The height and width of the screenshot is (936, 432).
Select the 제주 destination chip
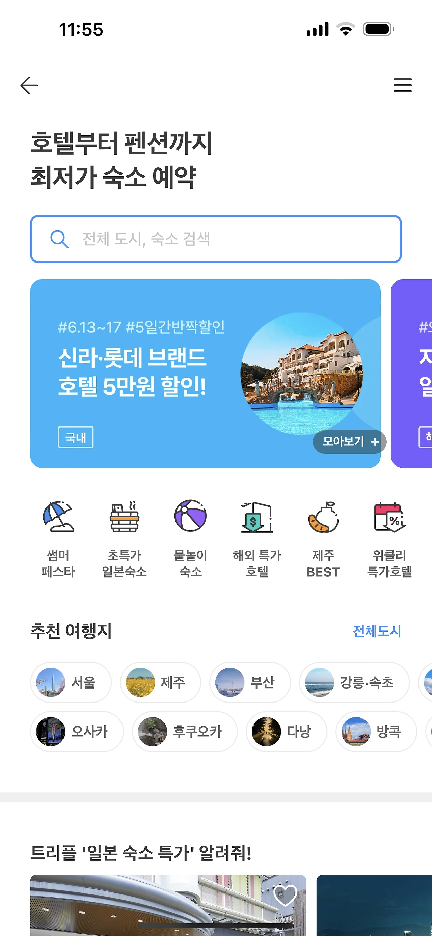pyautogui.click(x=160, y=682)
